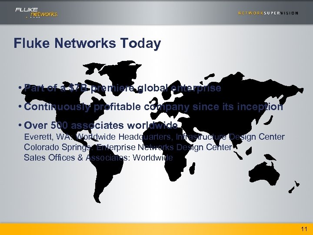Click the NETWORKSUPERVISION tagline text

click(x=268, y=13)
